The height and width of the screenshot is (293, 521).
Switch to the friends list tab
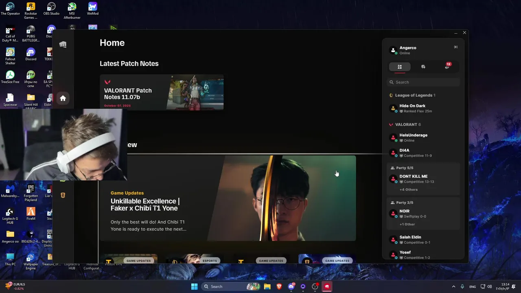(400, 67)
